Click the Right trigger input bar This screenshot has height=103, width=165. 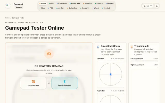[x=144, y=67]
